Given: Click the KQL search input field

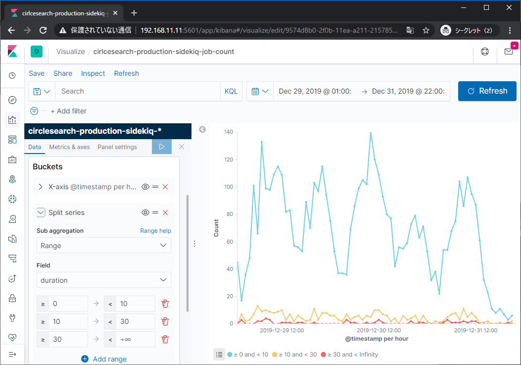Looking at the screenshot, I should 139,91.
